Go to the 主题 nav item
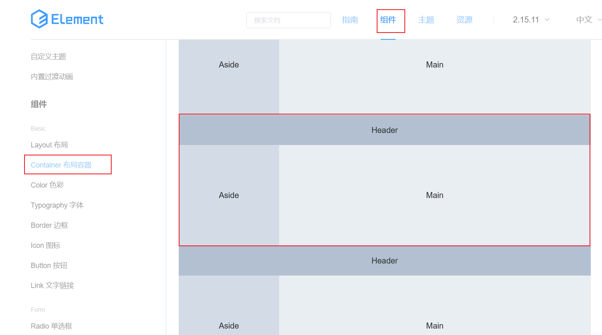 tap(426, 20)
